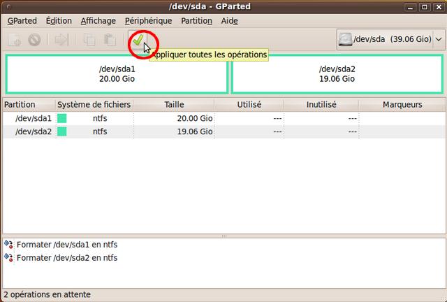
Task: Maximize the GParted window
Action: [x=425, y=7]
